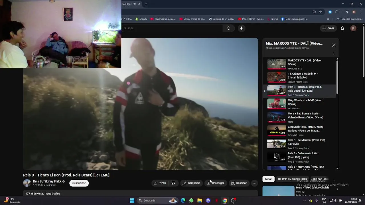Open Microsoft Edge from the taskbar
The height and width of the screenshot is (205, 365).
[183, 200]
